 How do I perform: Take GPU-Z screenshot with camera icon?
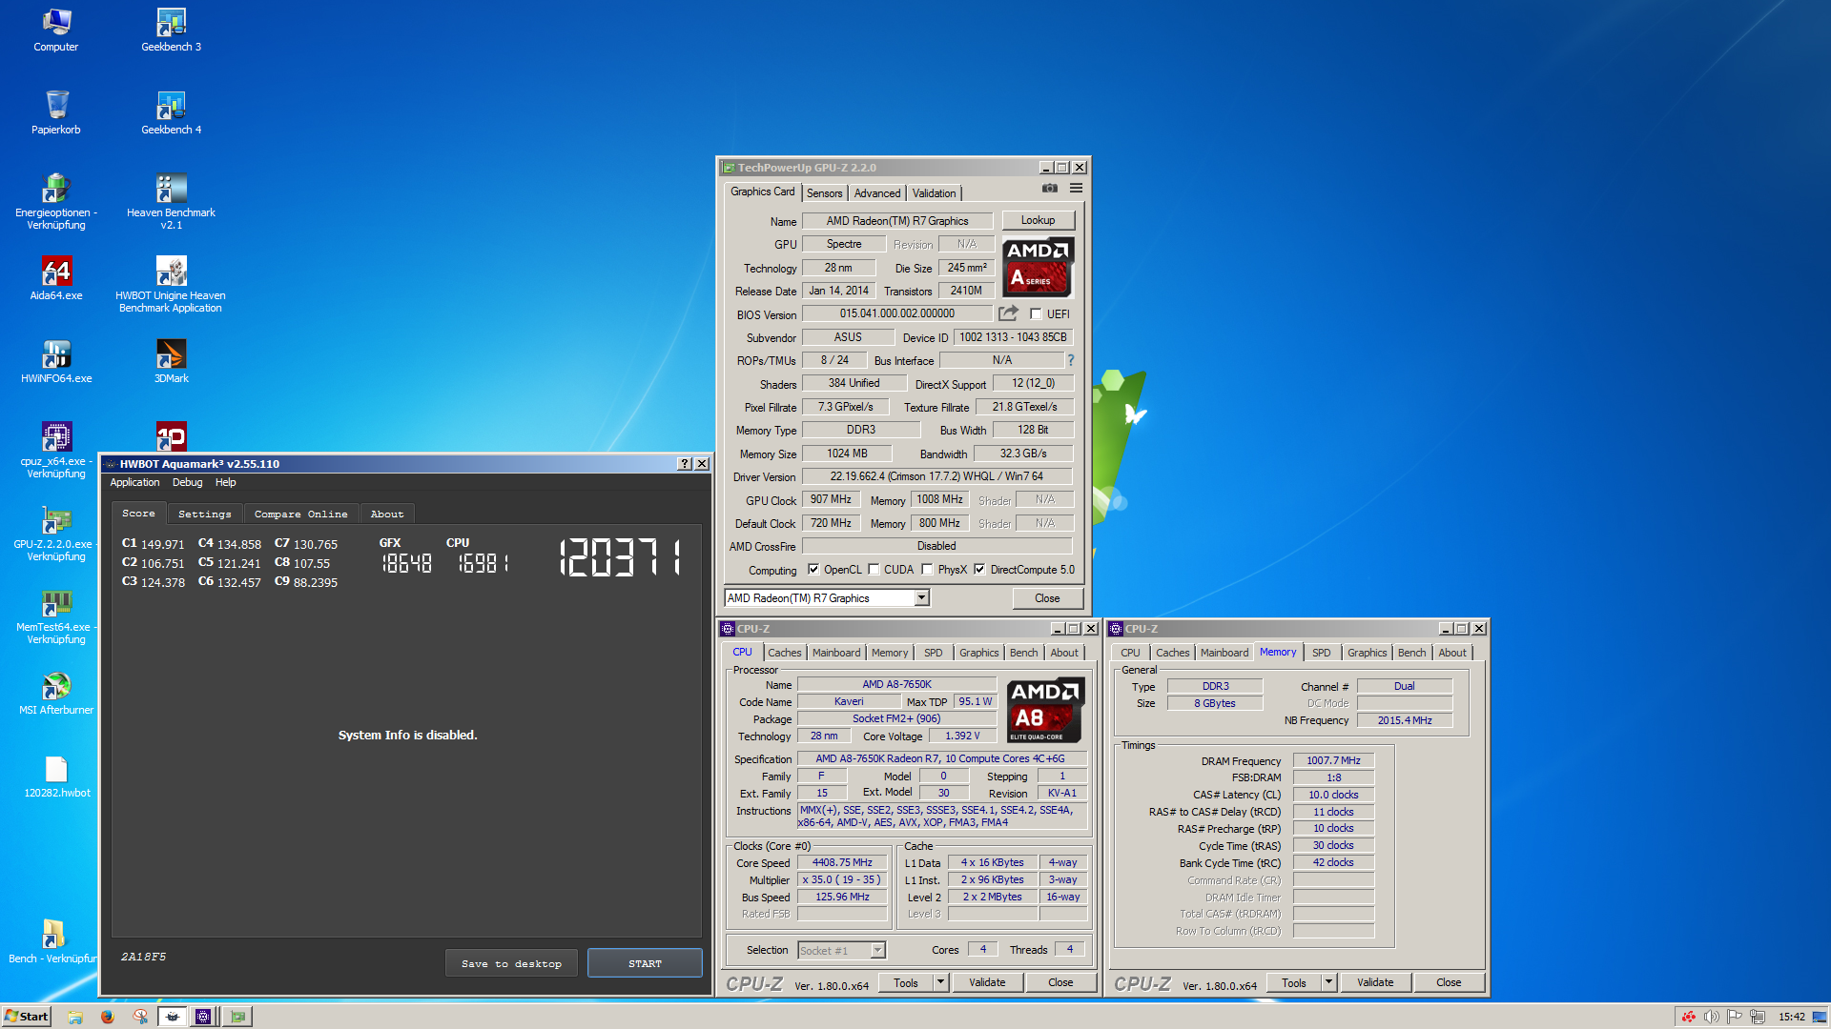pos(1050,189)
